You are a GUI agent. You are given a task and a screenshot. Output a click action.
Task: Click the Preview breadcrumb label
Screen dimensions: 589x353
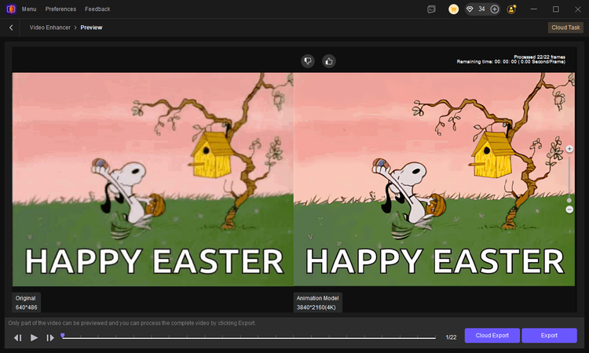[x=91, y=27]
